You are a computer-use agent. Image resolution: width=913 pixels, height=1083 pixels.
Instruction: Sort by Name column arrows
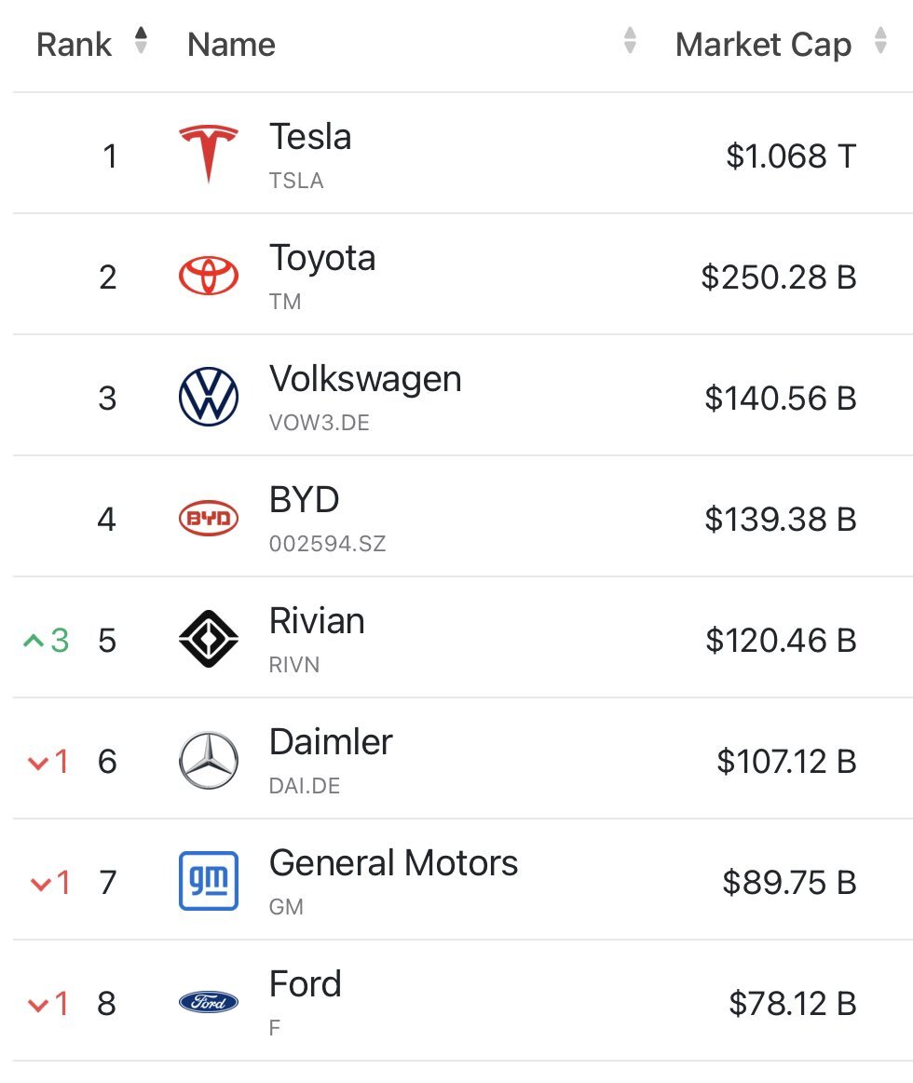[x=630, y=41]
